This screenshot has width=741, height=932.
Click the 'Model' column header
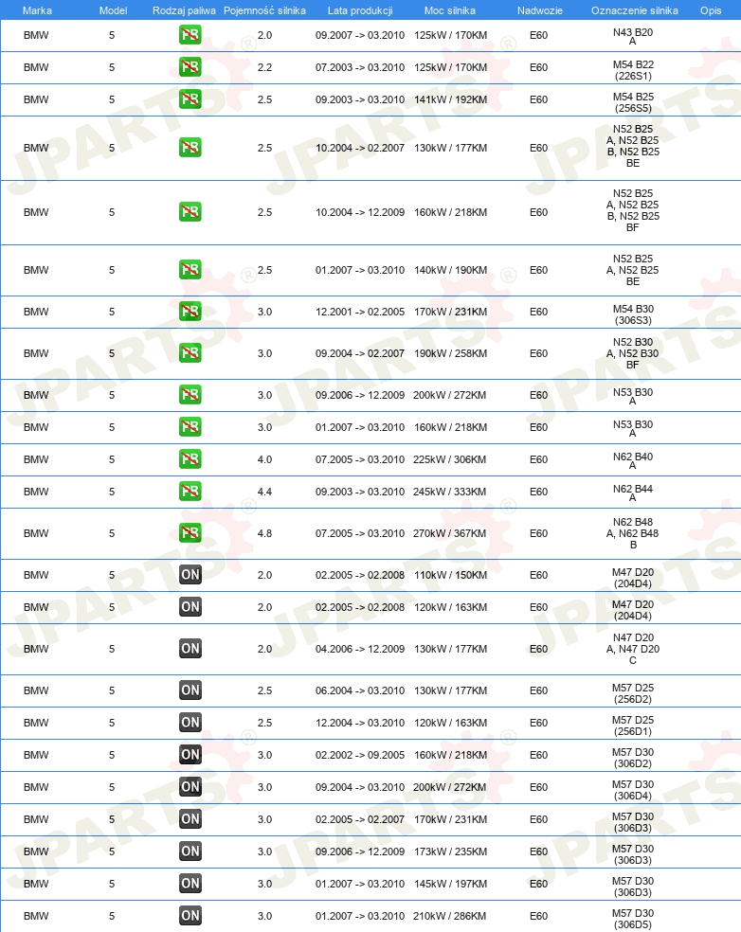click(113, 10)
